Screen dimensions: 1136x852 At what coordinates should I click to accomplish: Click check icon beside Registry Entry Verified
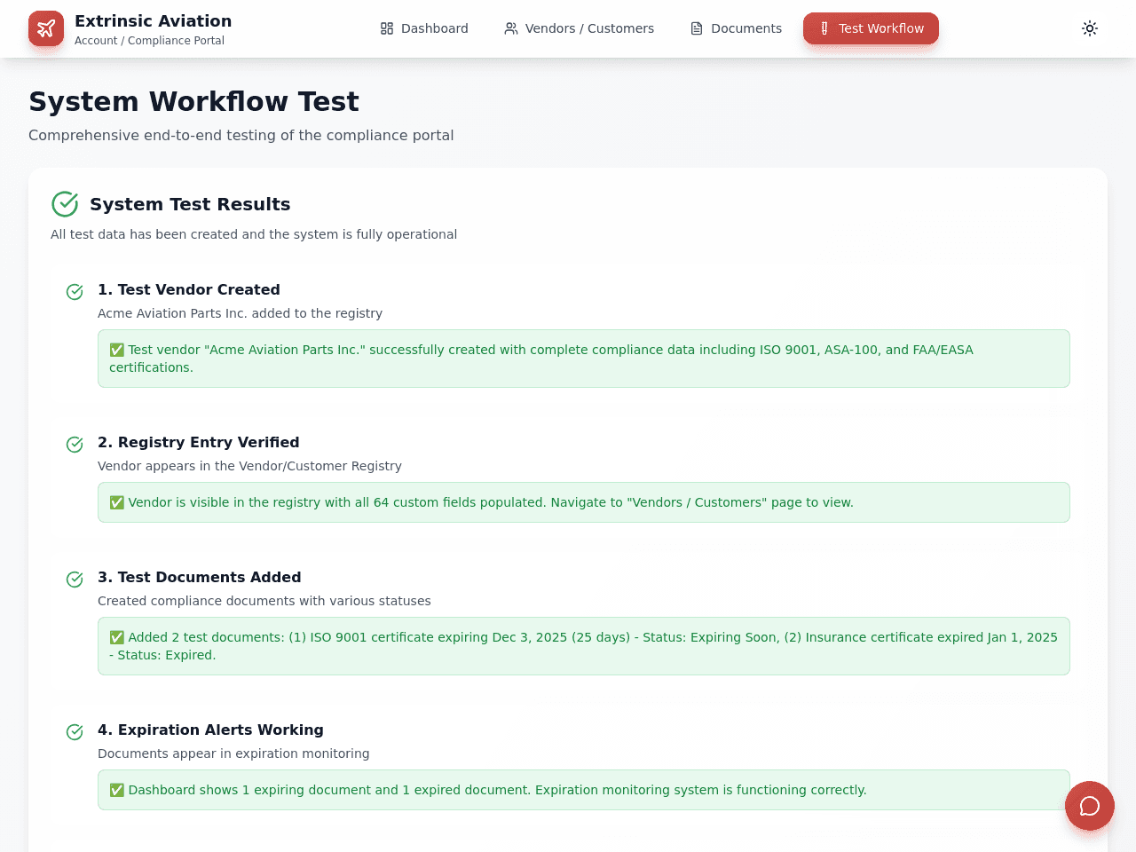pos(75,445)
